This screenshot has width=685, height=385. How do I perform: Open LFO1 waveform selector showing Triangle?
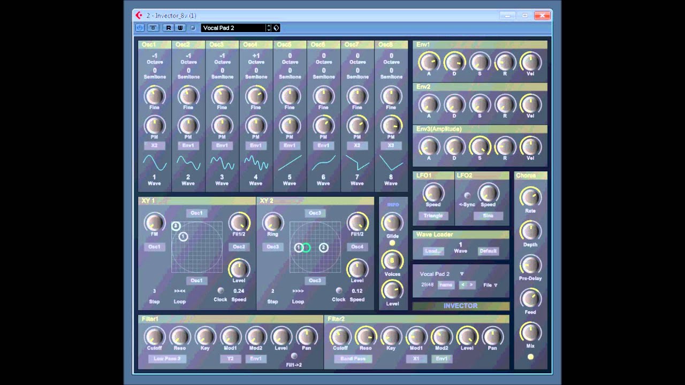pyautogui.click(x=433, y=215)
